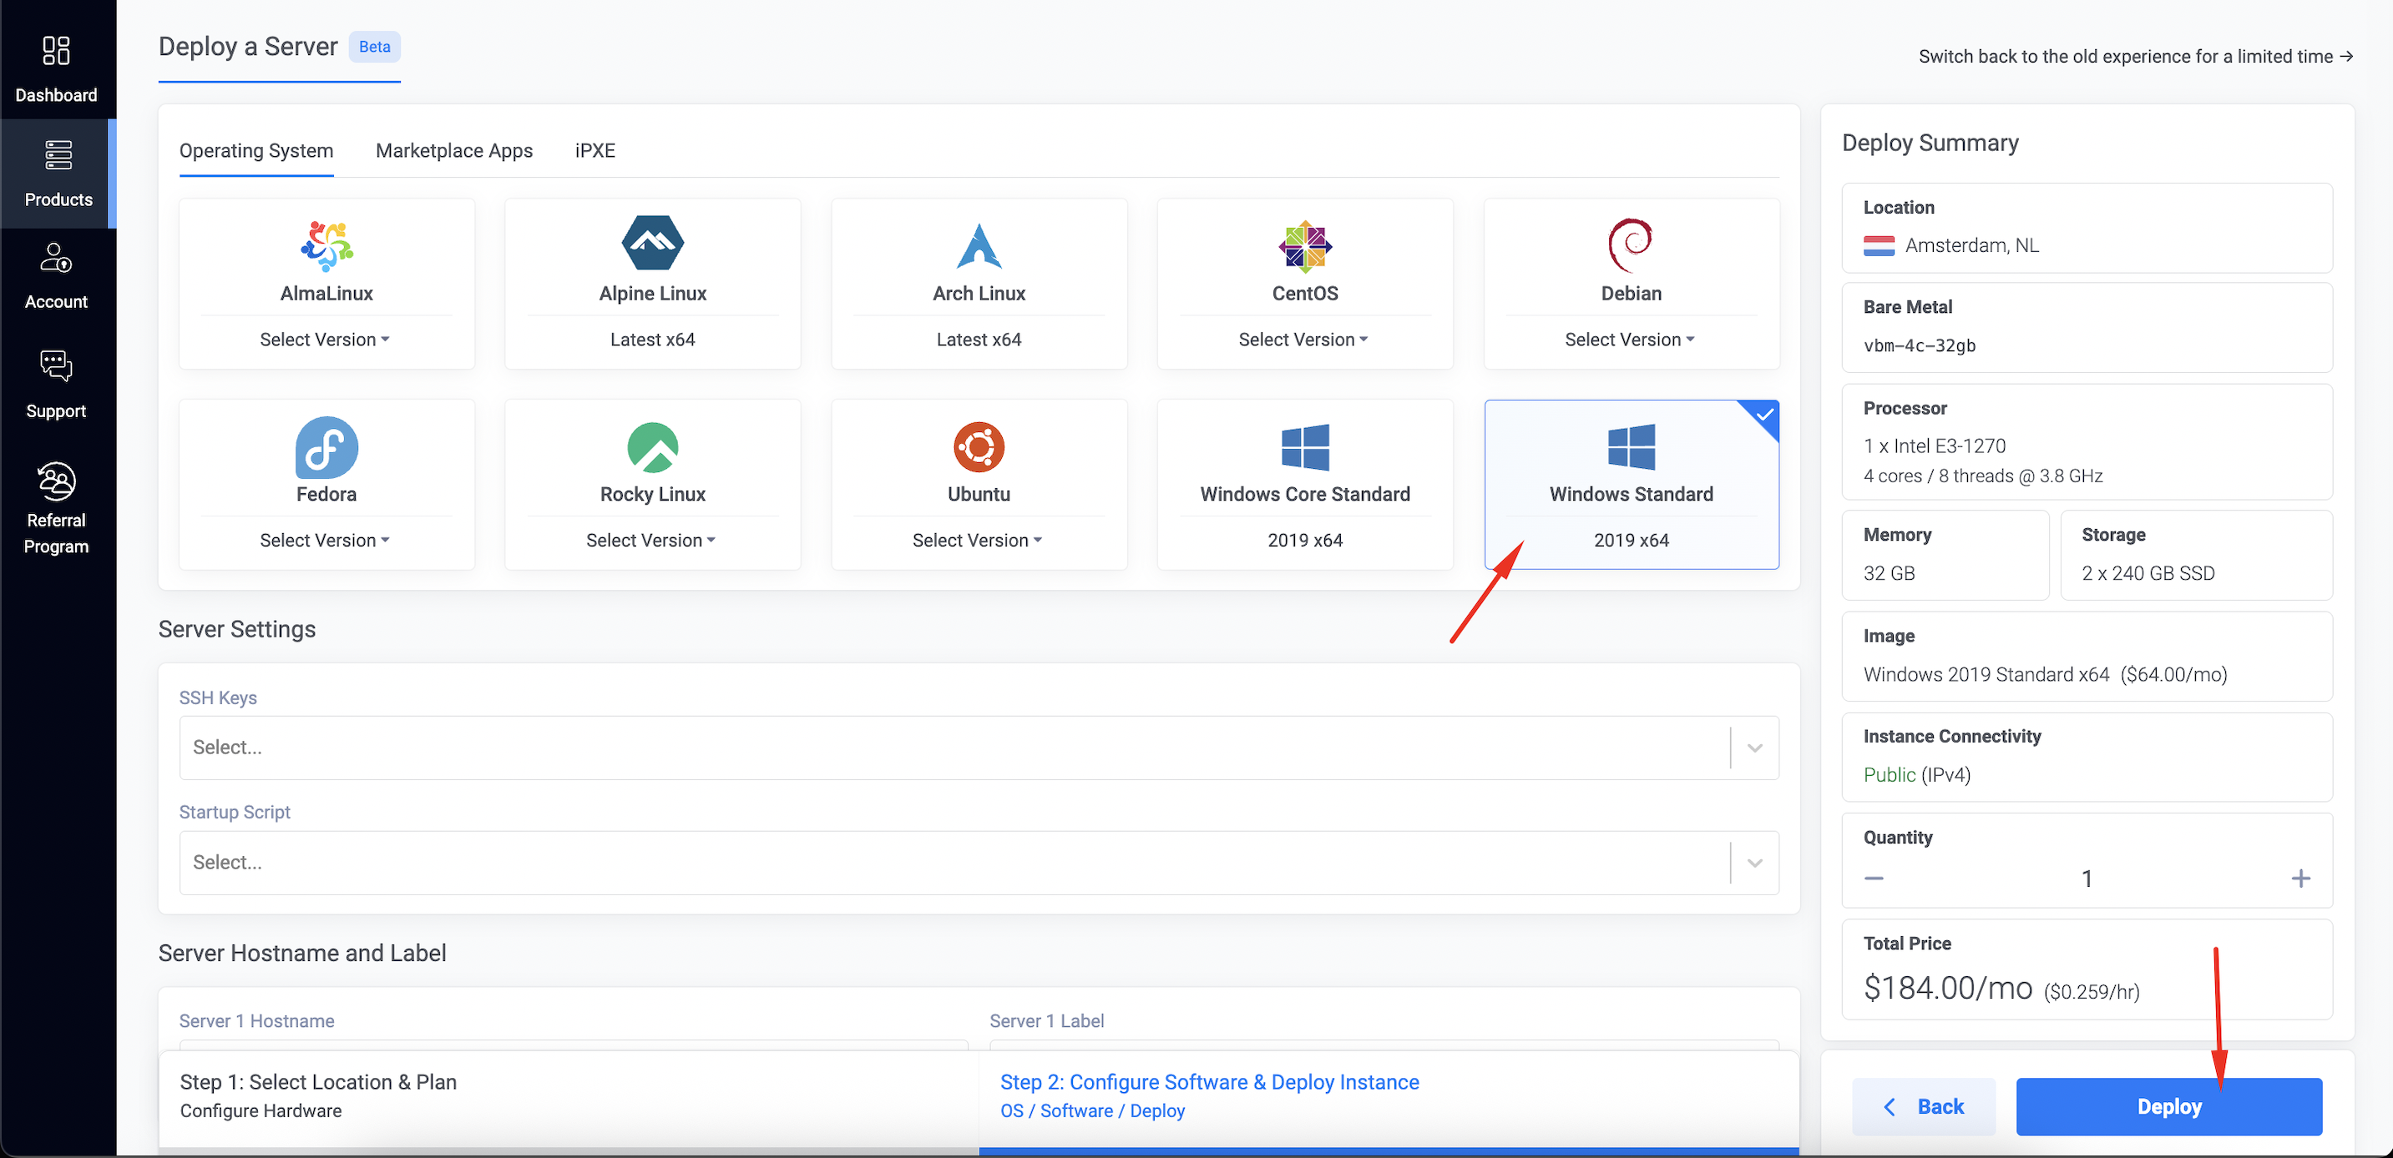Click the switch back to old experience link

click(2135, 57)
